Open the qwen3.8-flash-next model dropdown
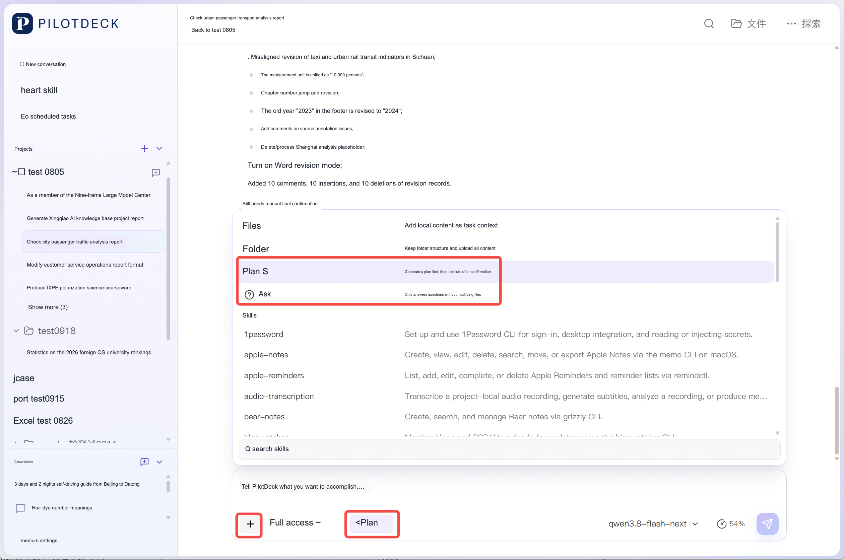 653,524
